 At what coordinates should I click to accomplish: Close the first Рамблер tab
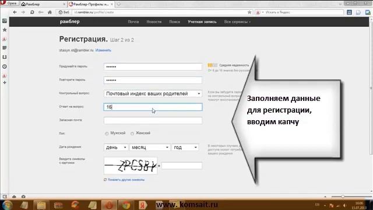pos(64,4)
